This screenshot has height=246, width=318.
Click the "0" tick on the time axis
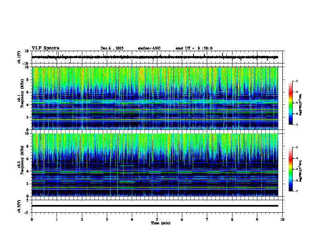coord(32,219)
